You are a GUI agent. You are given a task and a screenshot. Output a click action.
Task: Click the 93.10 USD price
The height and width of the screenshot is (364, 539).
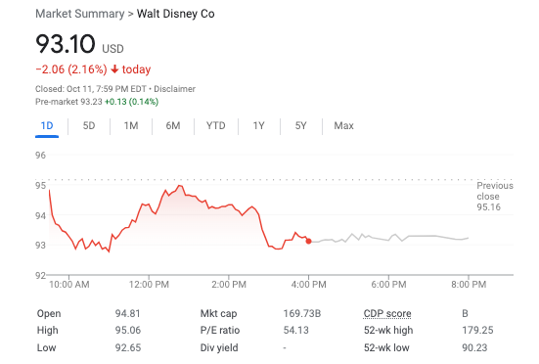coord(79,44)
